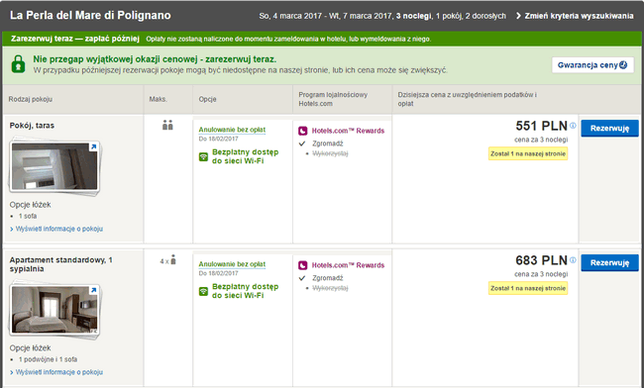Click Anulowanie bez opłat link for Pokój, taras
Screen dimensions: 644x388
pos(232,130)
